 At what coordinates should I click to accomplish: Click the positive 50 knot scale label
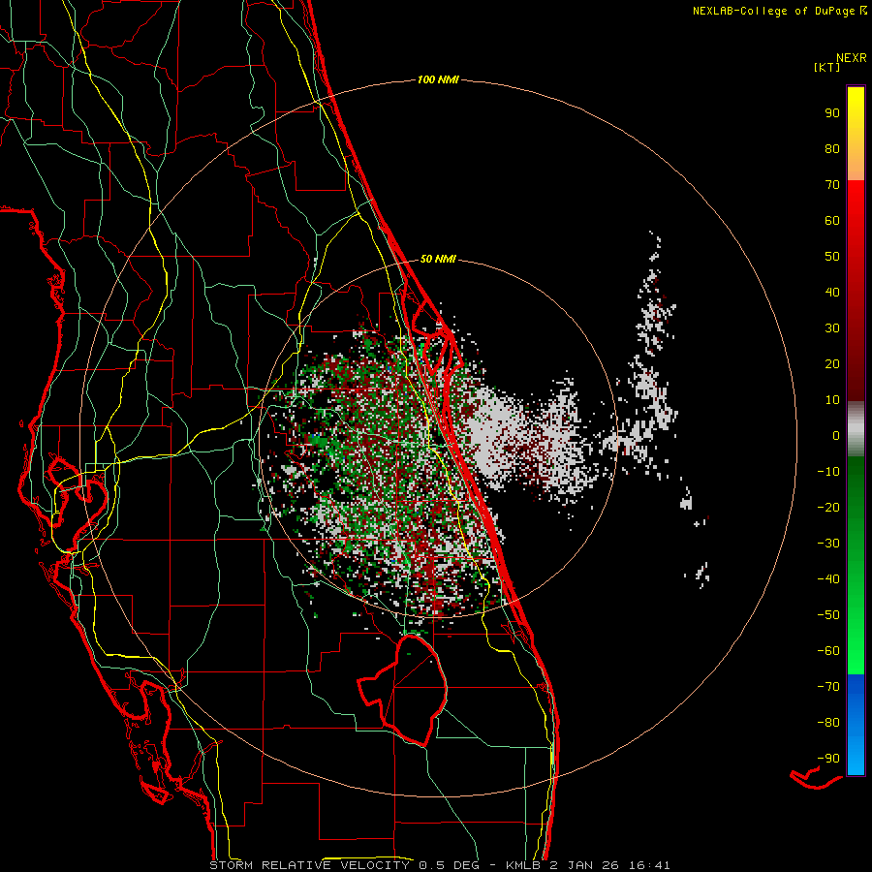point(832,257)
